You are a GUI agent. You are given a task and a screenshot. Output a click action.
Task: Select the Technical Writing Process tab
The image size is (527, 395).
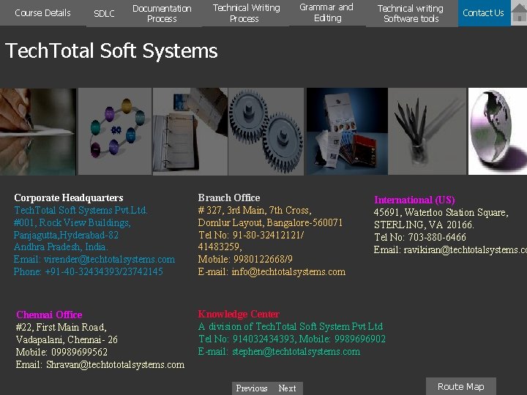pyautogui.click(x=246, y=13)
